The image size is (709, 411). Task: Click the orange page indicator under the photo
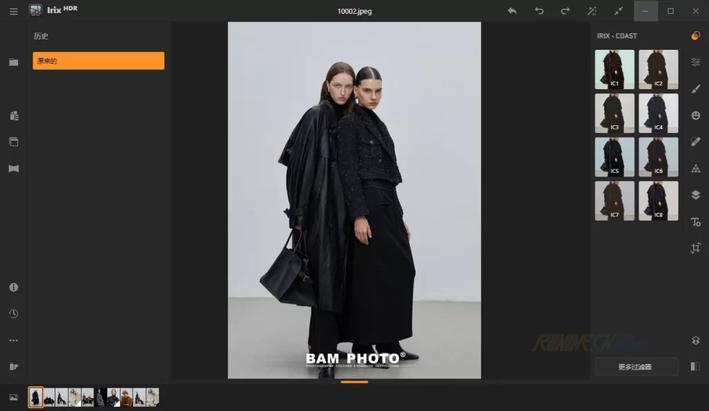coord(354,381)
